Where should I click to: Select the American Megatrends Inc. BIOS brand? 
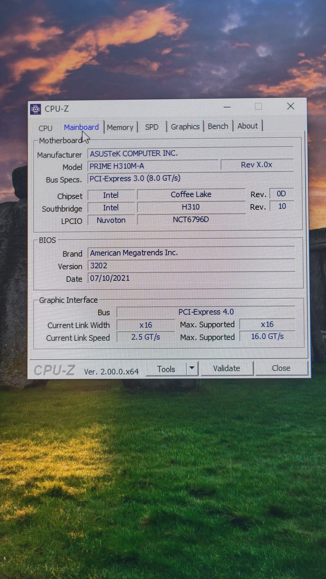(x=191, y=253)
